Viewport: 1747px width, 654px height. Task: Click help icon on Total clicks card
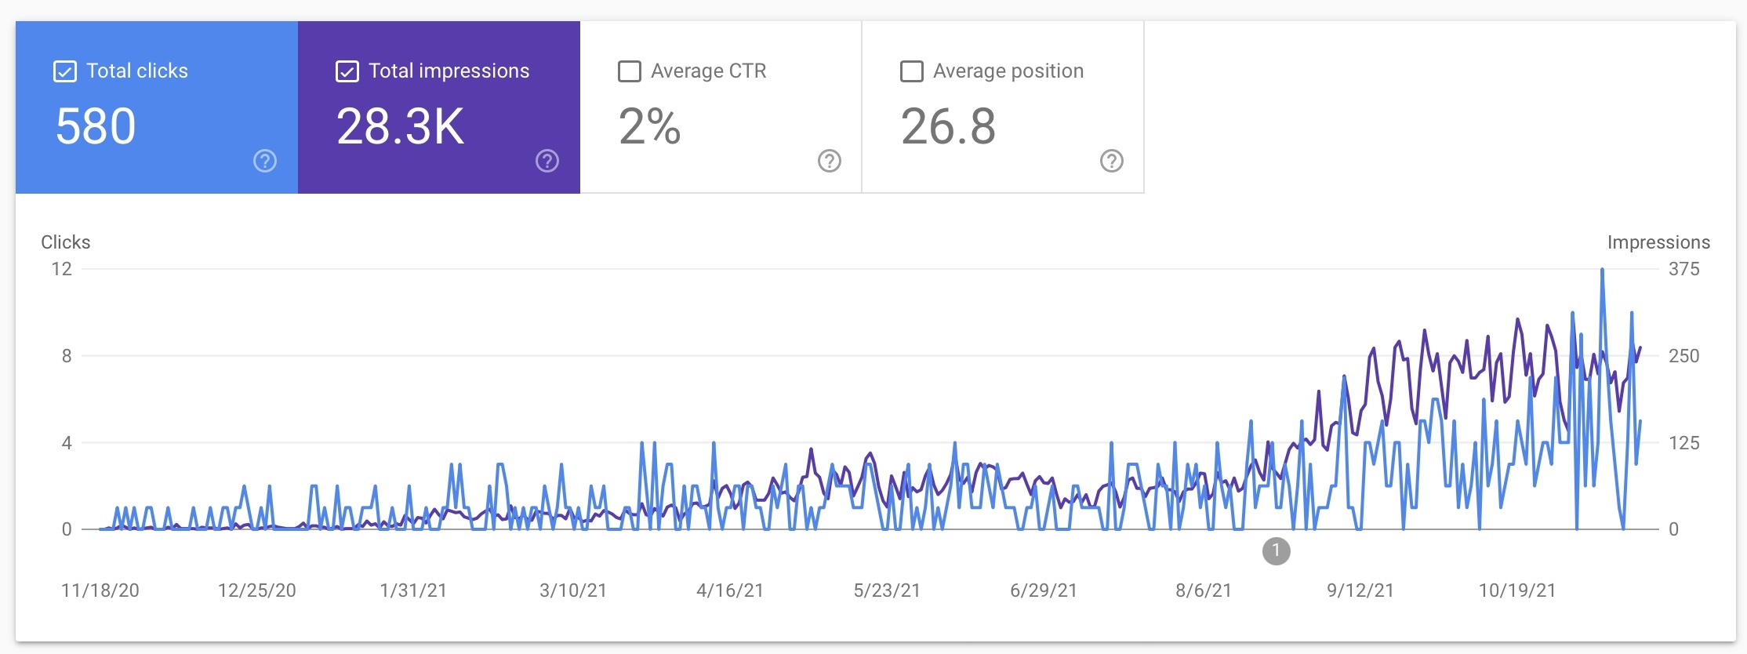tap(265, 162)
